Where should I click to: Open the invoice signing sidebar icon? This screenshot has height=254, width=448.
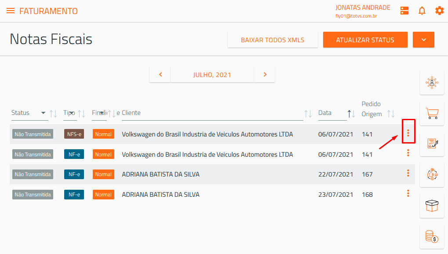(432, 144)
